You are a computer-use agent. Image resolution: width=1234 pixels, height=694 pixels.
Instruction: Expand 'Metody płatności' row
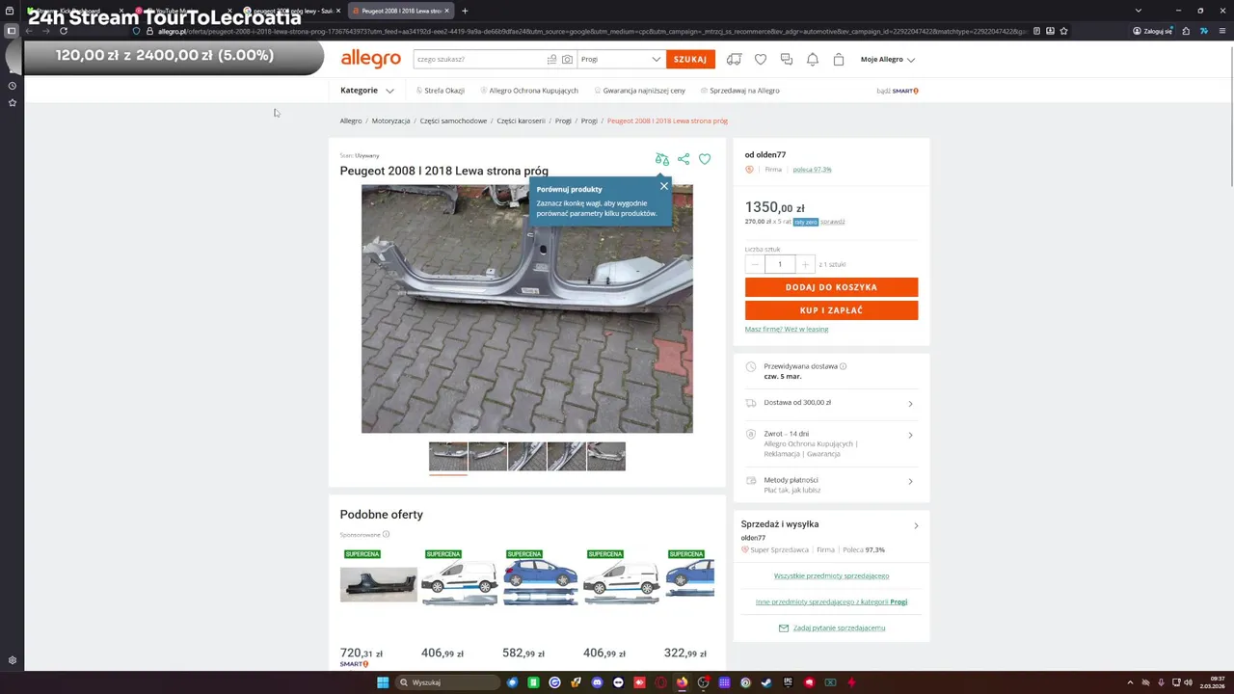pos(831,485)
